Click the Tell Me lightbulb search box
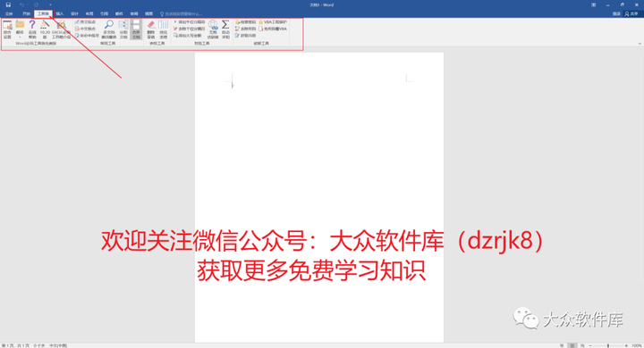Viewport: 644px width, 348px height. click(181, 14)
